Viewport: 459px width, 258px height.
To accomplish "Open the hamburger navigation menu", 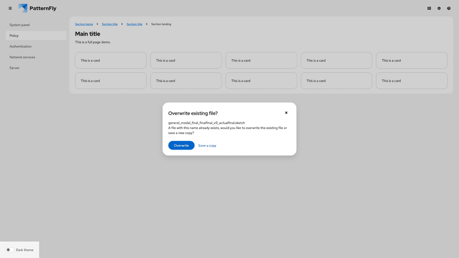I will pyautogui.click(x=10, y=9).
